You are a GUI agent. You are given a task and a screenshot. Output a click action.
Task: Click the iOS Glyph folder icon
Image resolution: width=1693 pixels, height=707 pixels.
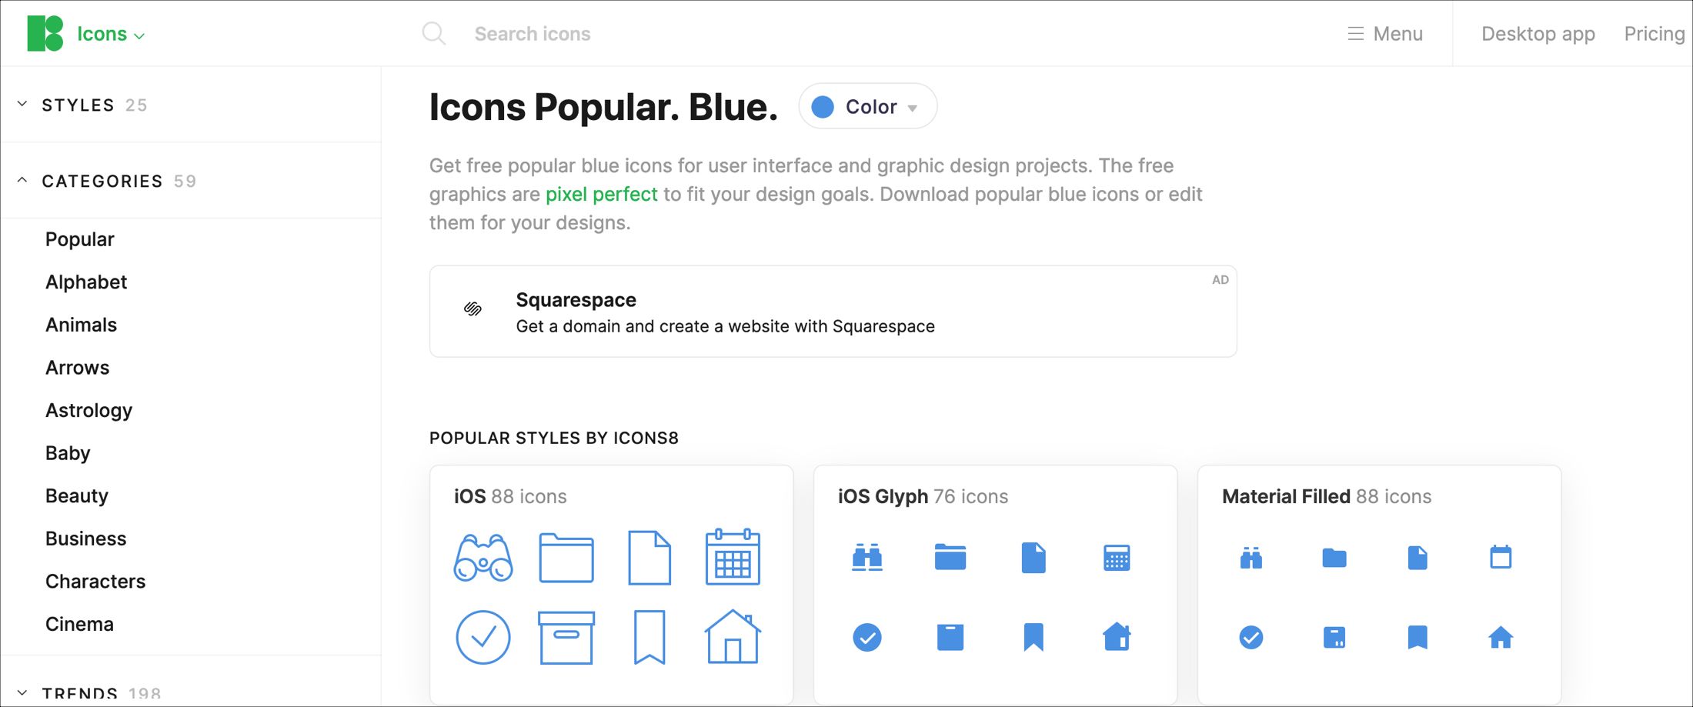(950, 558)
